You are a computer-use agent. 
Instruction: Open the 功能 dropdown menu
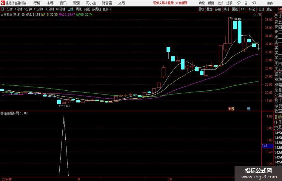(x=202, y=3)
